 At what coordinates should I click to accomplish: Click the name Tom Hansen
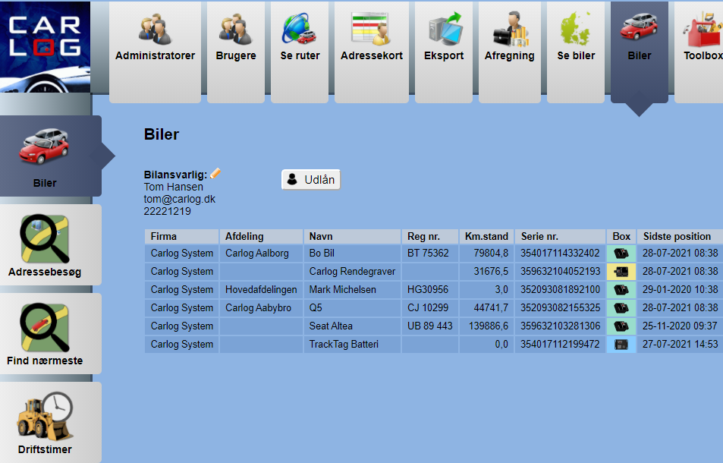point(174,187)
